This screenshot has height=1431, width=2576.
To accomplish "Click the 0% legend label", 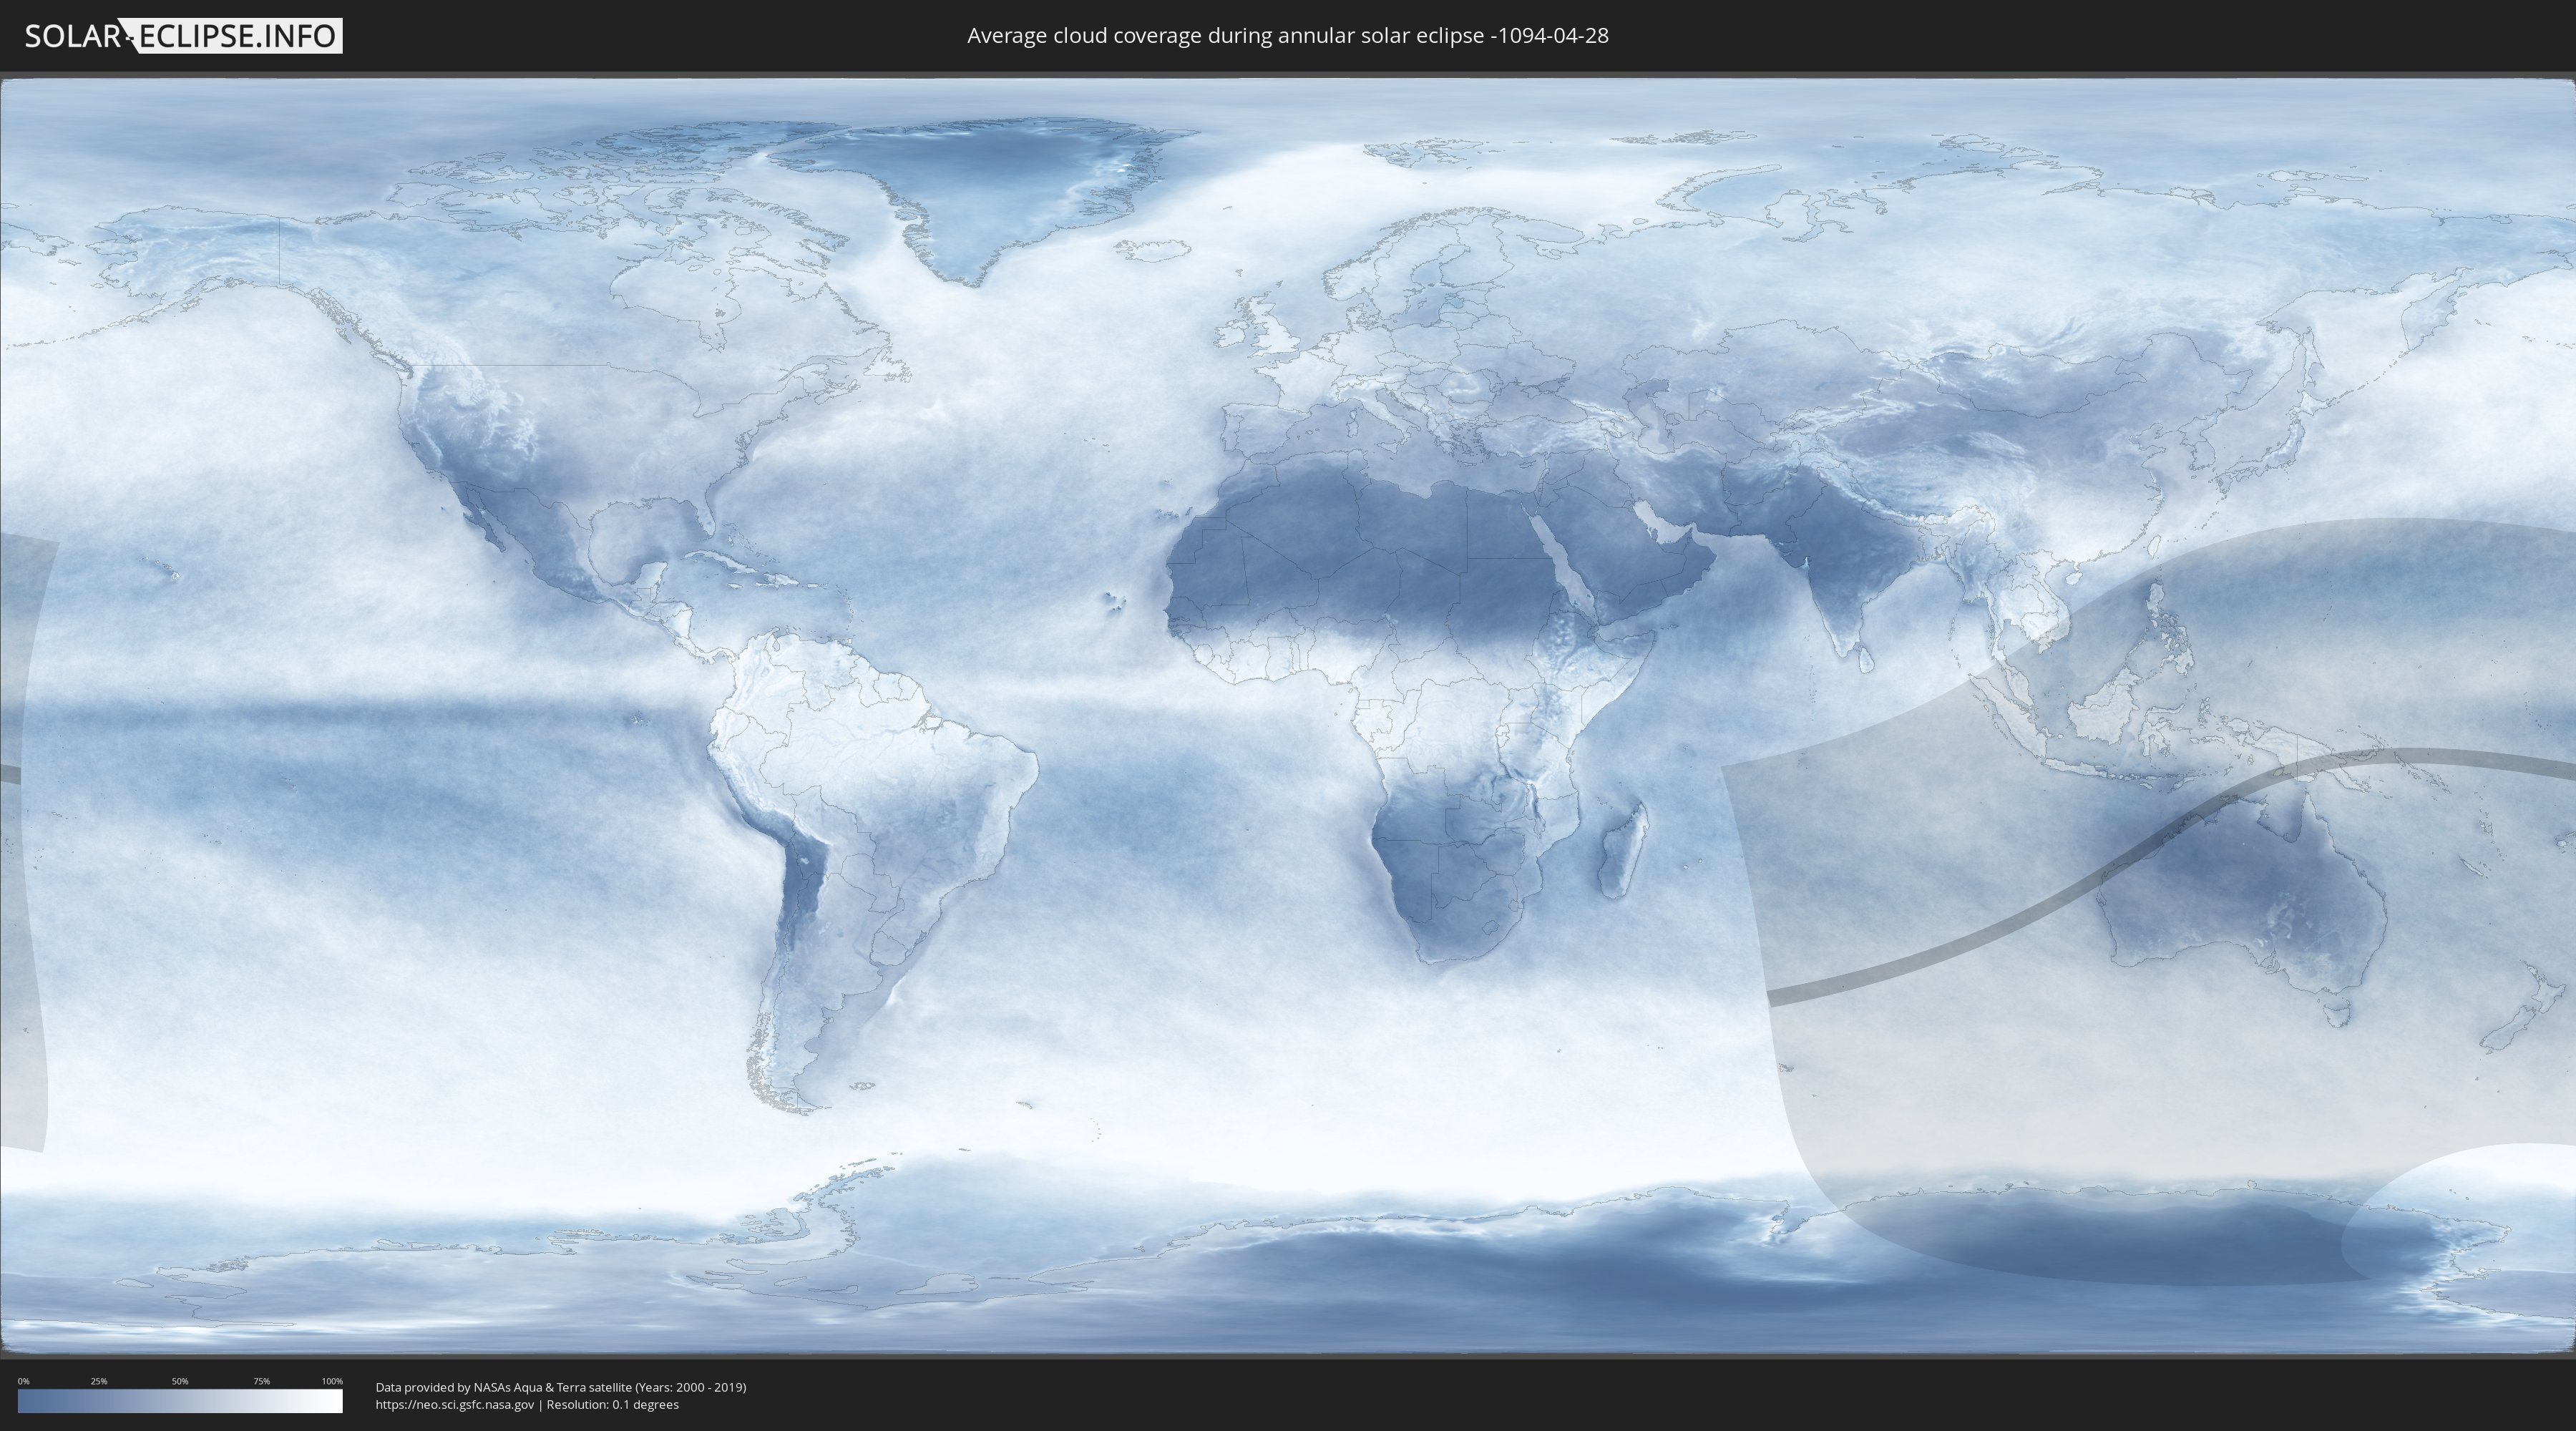I will [x=23, y=1381].
